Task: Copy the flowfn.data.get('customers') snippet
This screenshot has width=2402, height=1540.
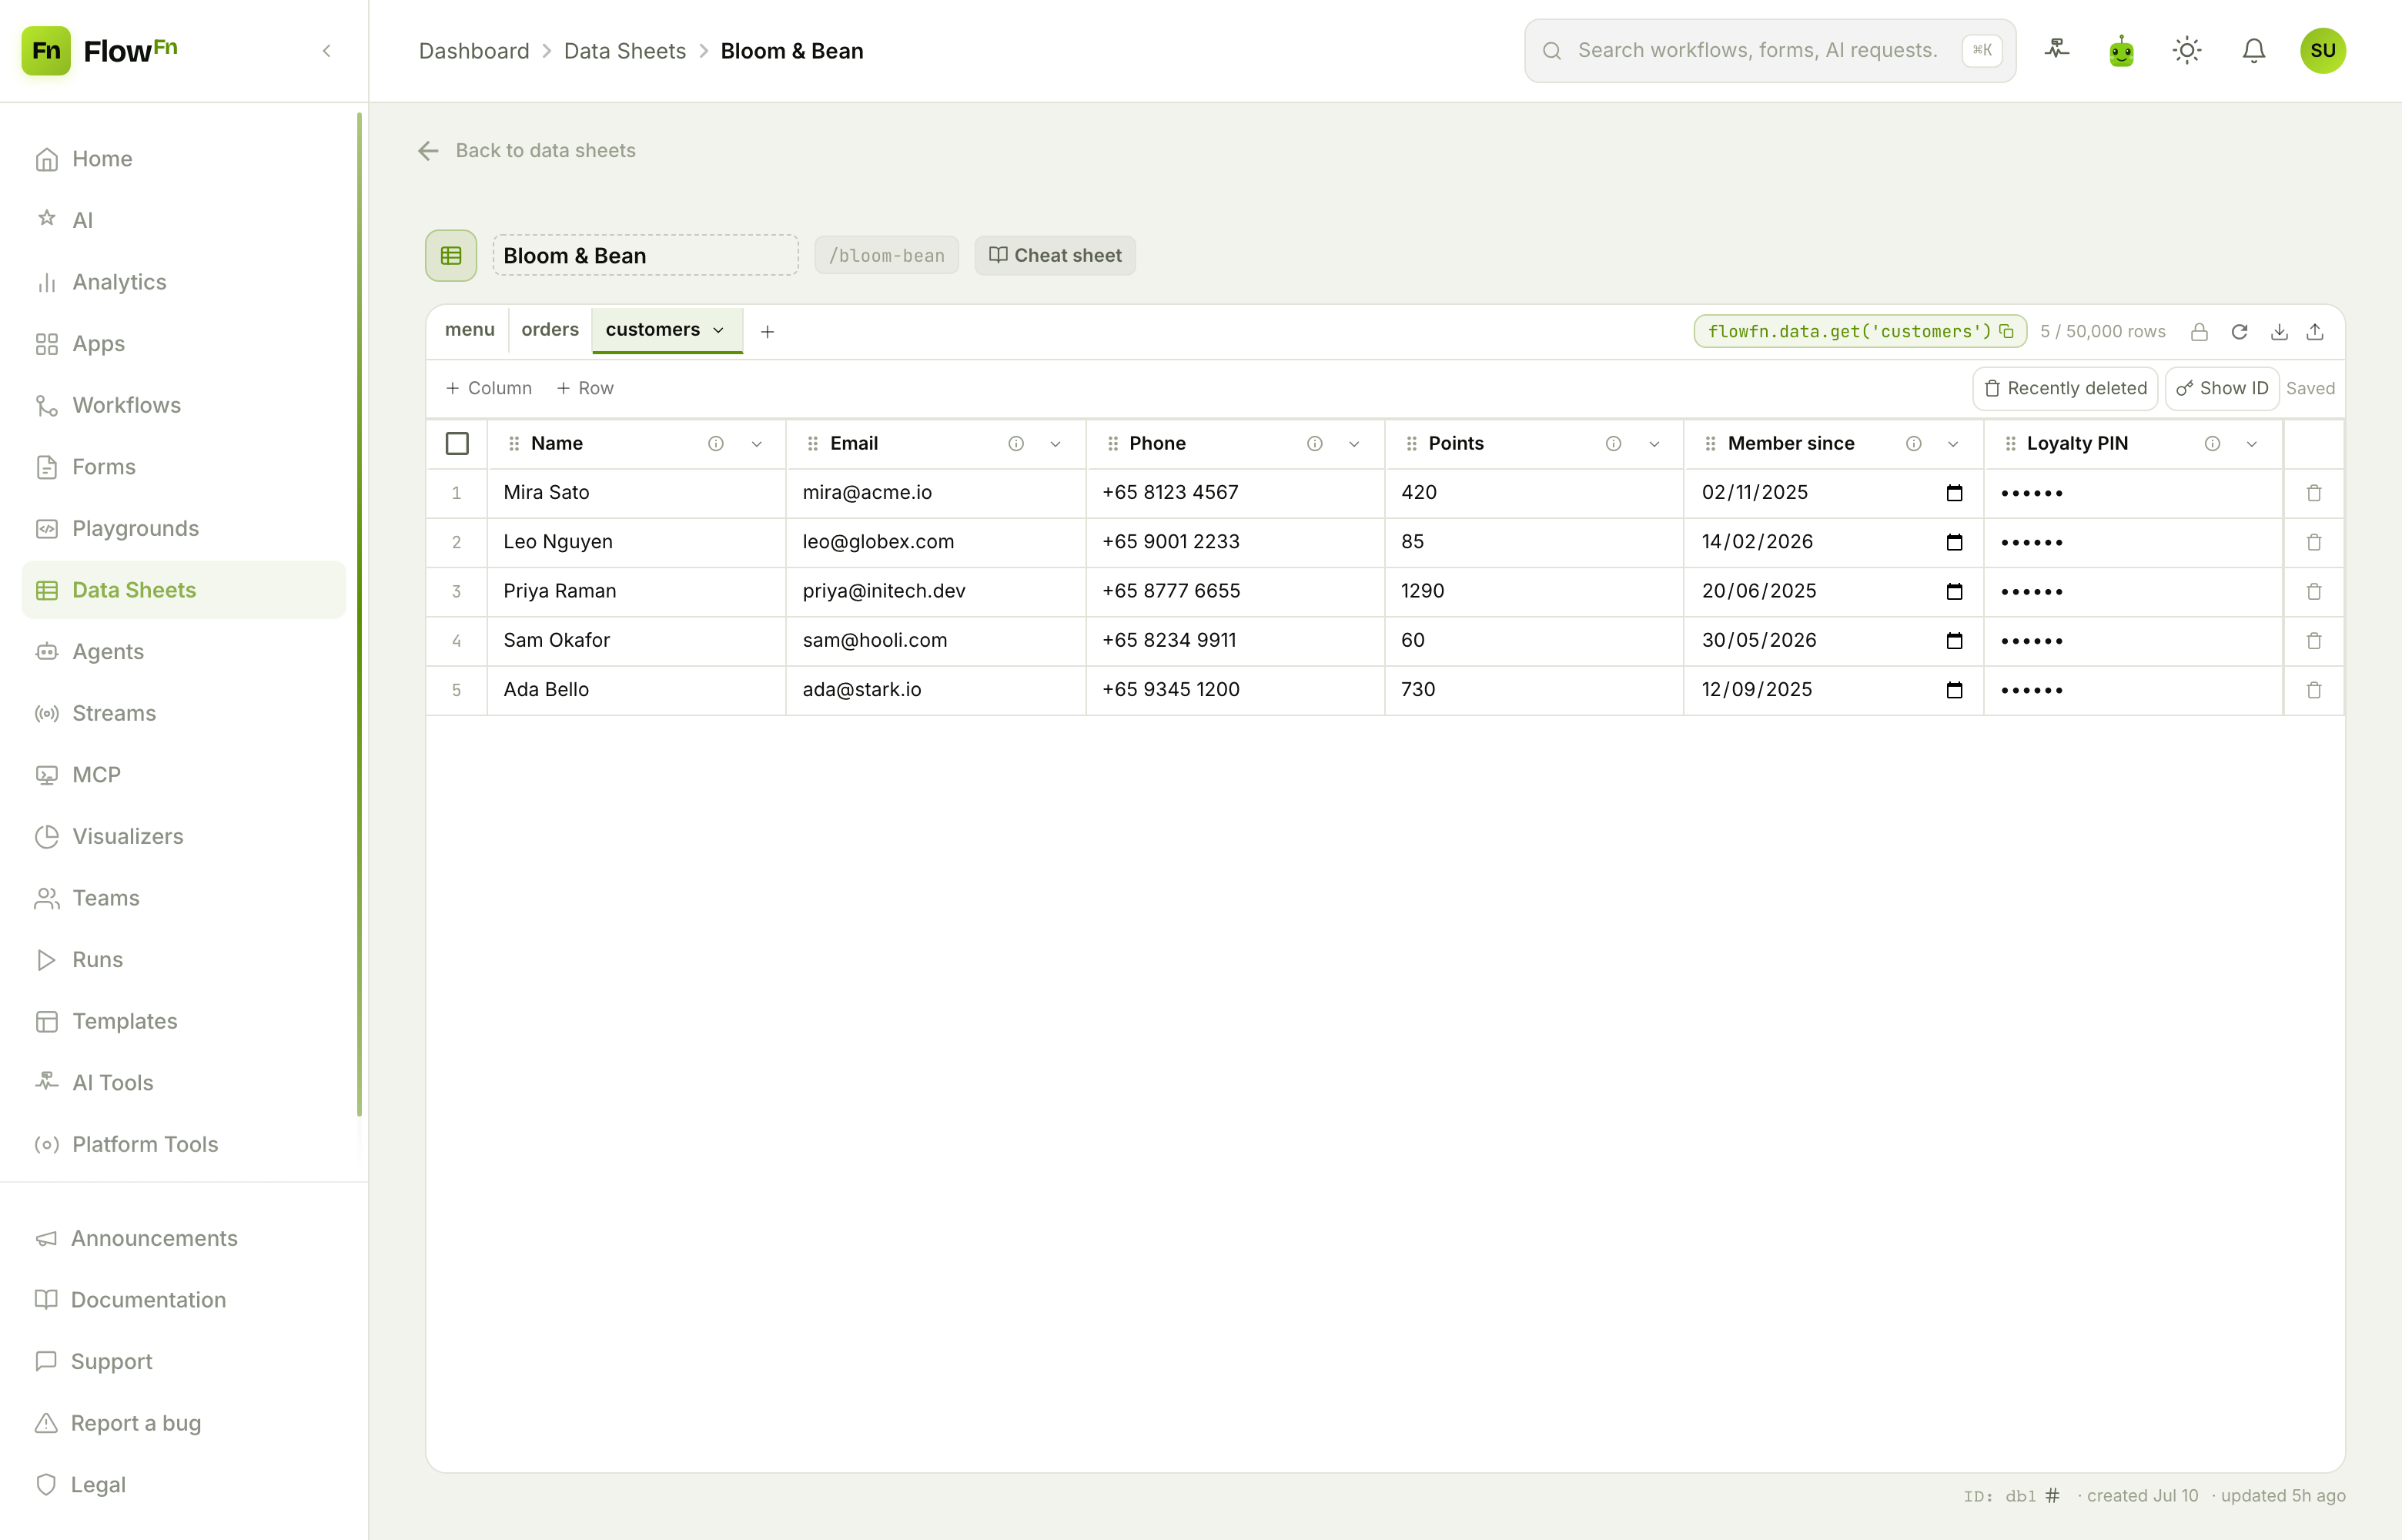Action: pos(2006,331)
